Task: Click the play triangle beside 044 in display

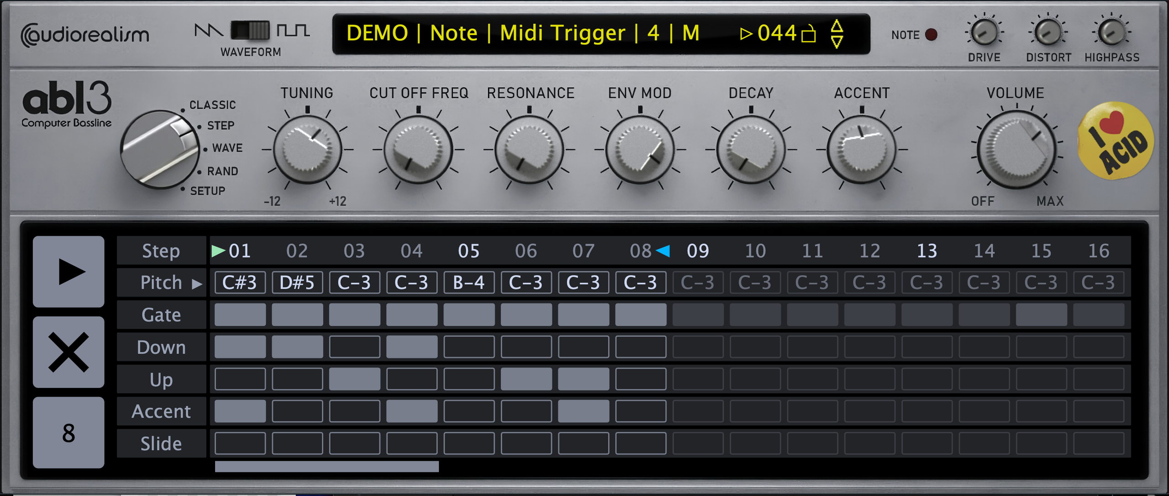Action: pos(746,33)
